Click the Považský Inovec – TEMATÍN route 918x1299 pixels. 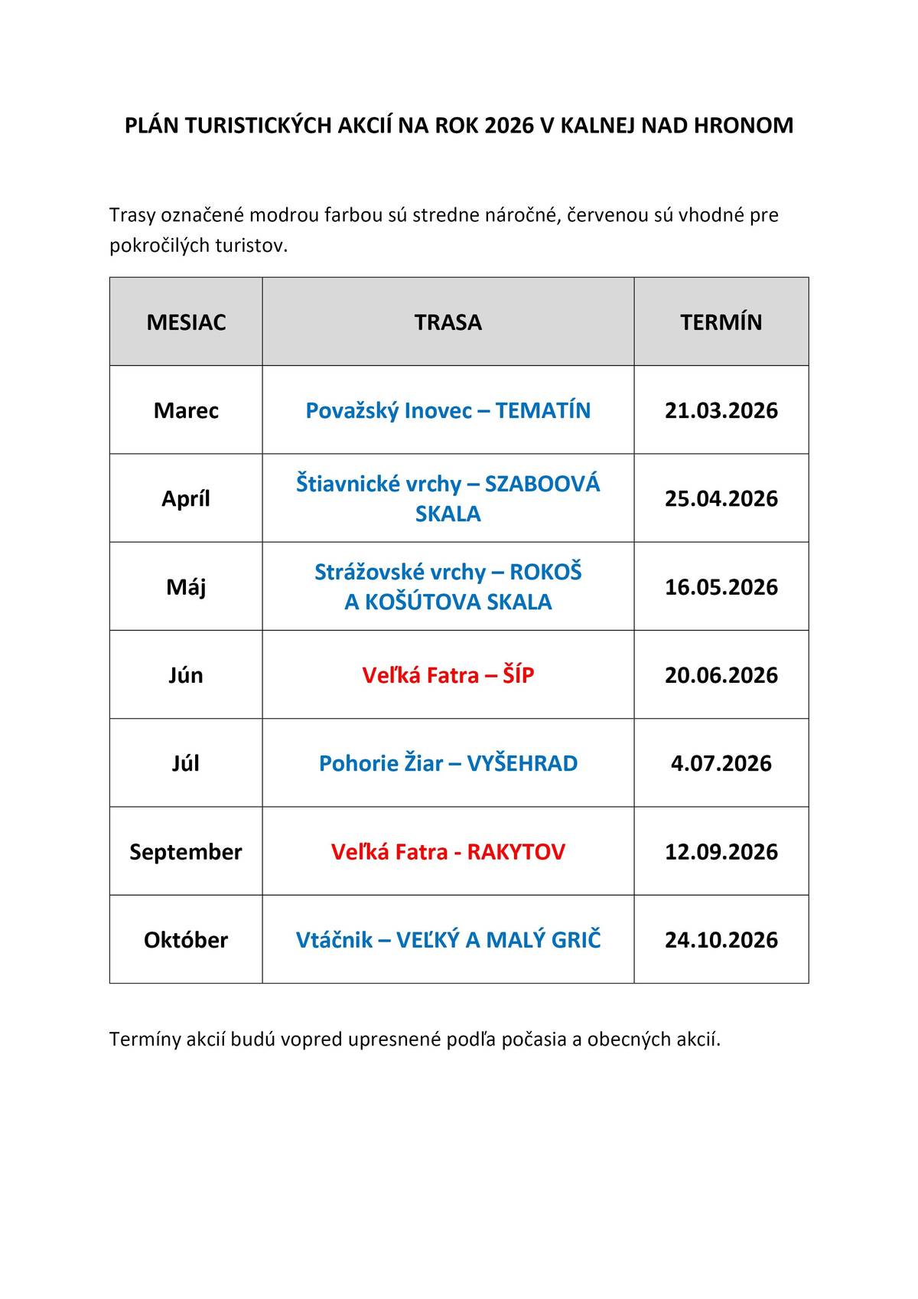click(448, 410)
